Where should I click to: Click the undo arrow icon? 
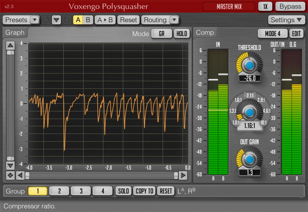[46, 20]
